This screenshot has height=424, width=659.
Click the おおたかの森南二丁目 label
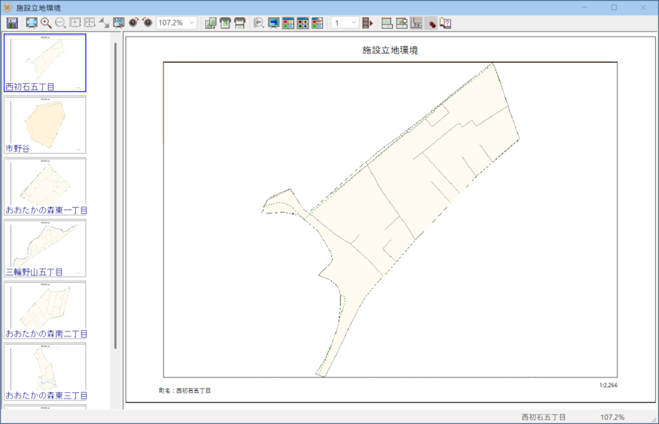(46, 334)
